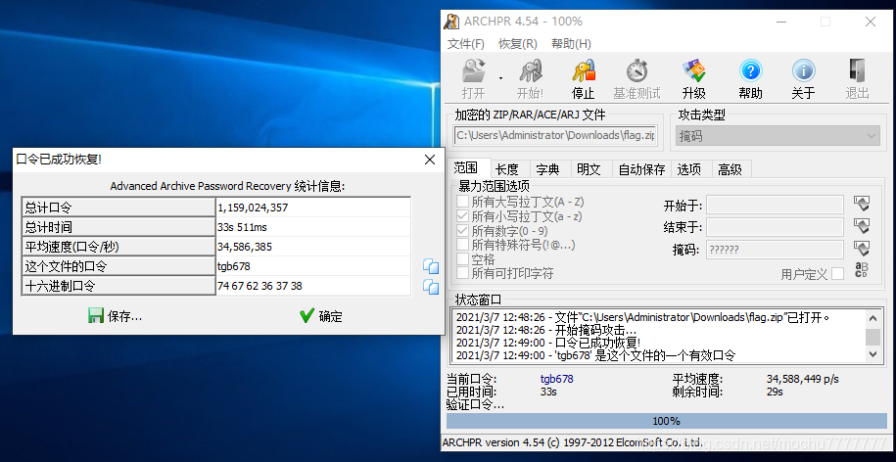Click the Exit (退出) door icon
The height and width of the screenshot is (462, 896).
(x=857, y=72)
